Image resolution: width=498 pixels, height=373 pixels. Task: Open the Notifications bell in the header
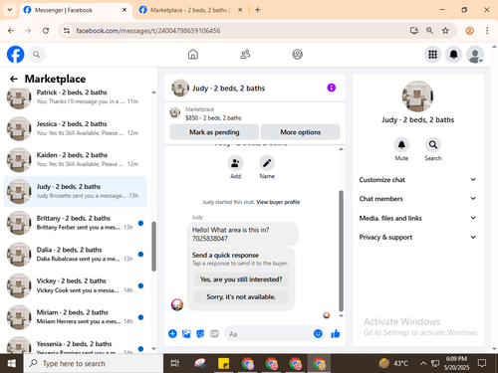(454, 55)
